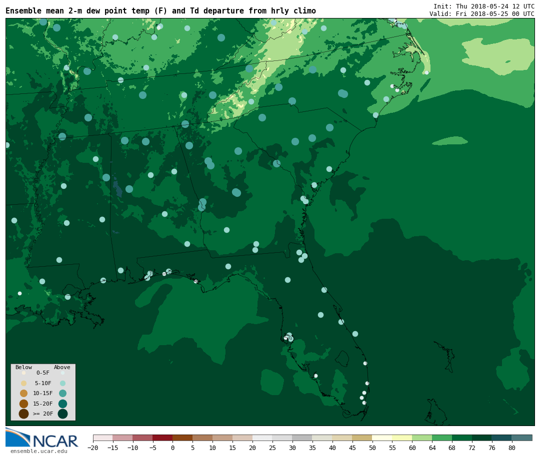
Task: Open the ensemble.ucar.edu link text
Action: click(x=39, y=451)
